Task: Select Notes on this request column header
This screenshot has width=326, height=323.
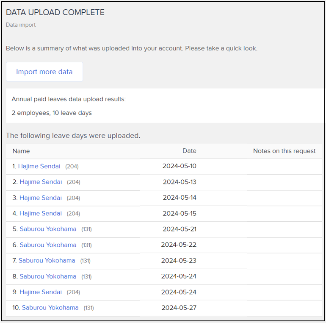Action: [284, 151]
